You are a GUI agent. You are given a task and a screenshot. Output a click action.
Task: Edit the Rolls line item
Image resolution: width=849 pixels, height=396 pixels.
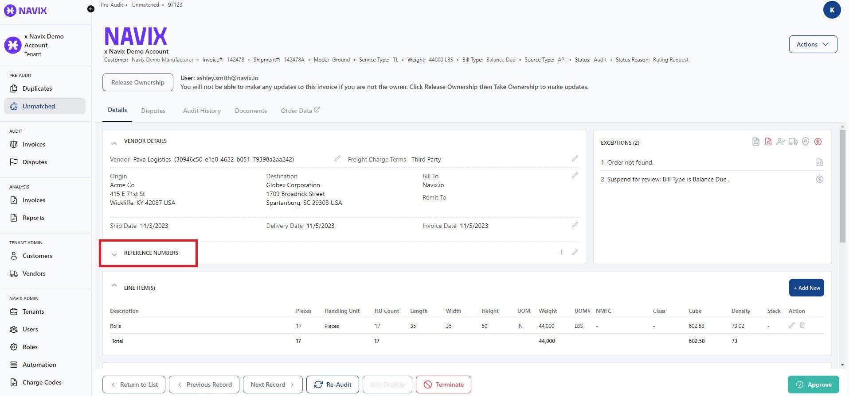pos(792,325)
